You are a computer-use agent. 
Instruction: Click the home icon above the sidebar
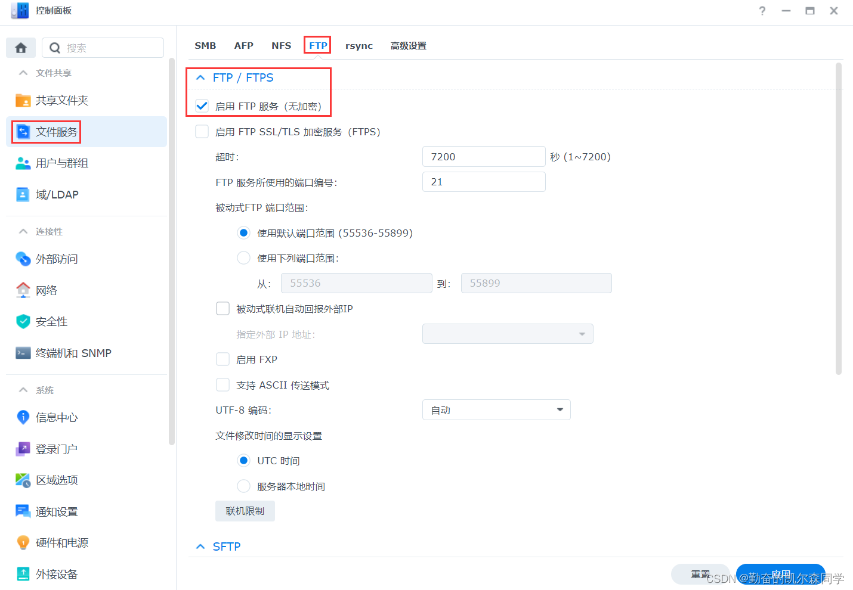pos(20,47)
